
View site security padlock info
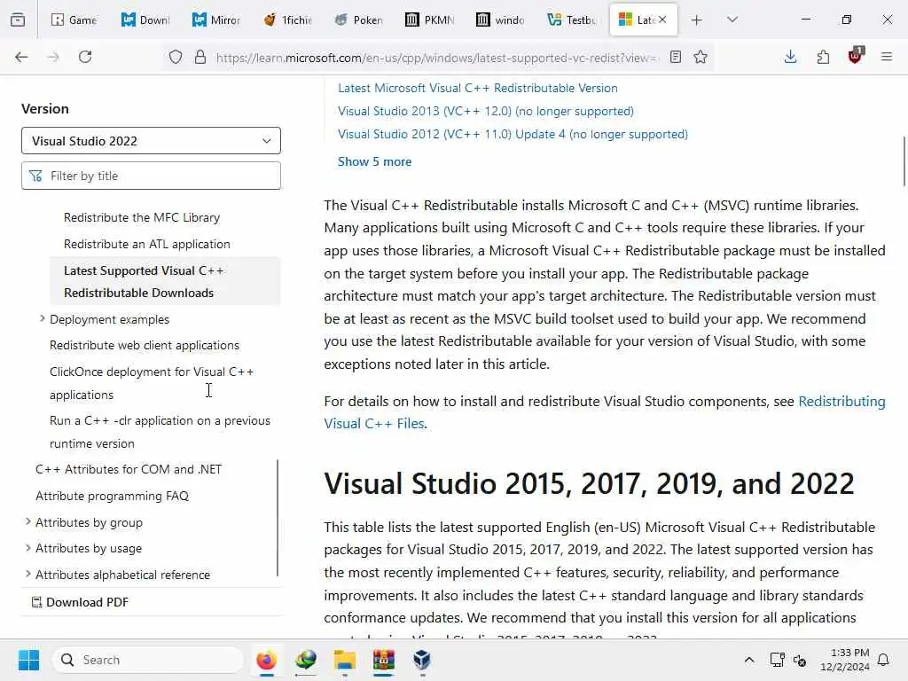[200, 57]
